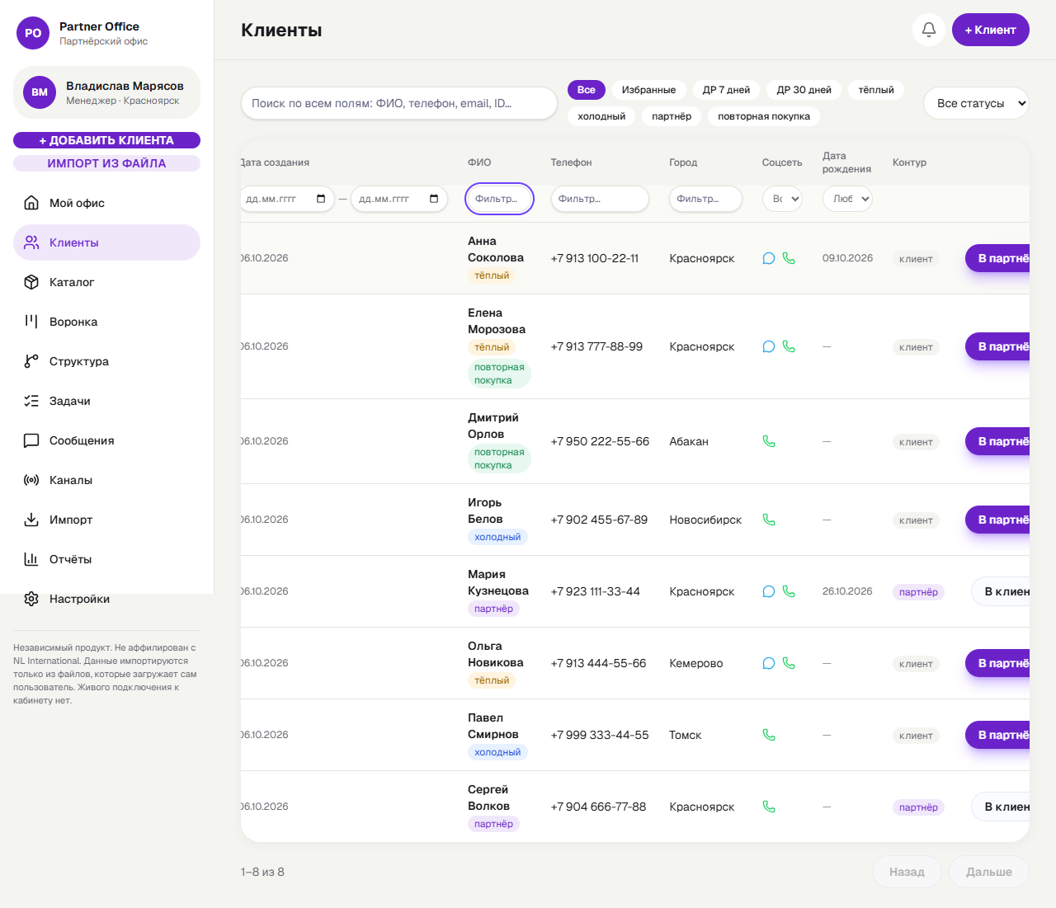
Task: Open the notifications bell
Action: tap(929, 30)
